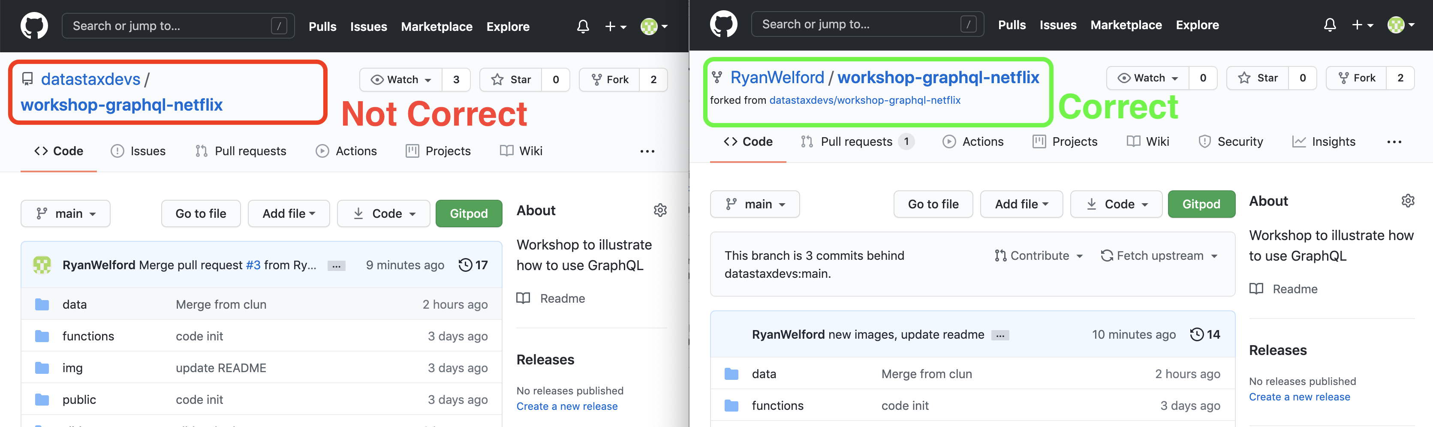Viewport: 1433px width, 427px height.
Task: Expand Fetch upstream dropdown in fork
Action: point(1160,256)
